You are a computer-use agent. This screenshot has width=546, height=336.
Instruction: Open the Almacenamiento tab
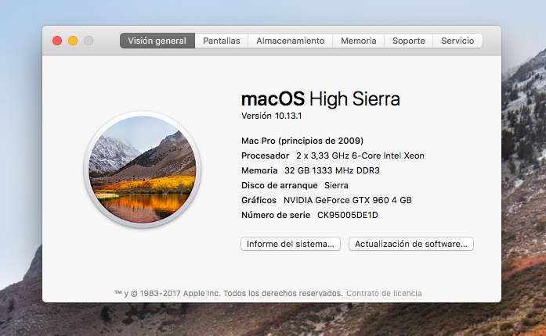point(291,41)
